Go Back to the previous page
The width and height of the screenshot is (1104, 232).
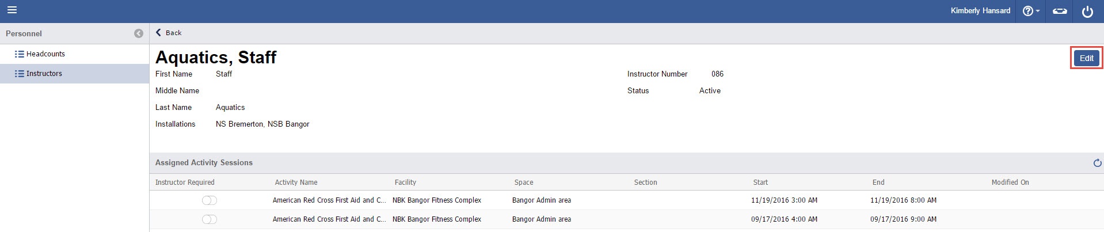point(169,33)
